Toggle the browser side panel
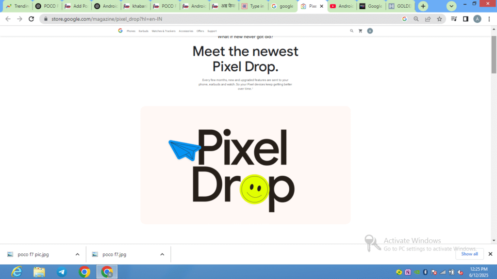Screen dimensions: 497x279 click(x=465, y=19)
